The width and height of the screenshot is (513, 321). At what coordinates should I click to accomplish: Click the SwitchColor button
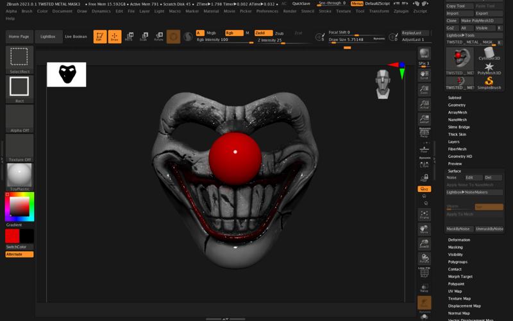tap(19, 247)
